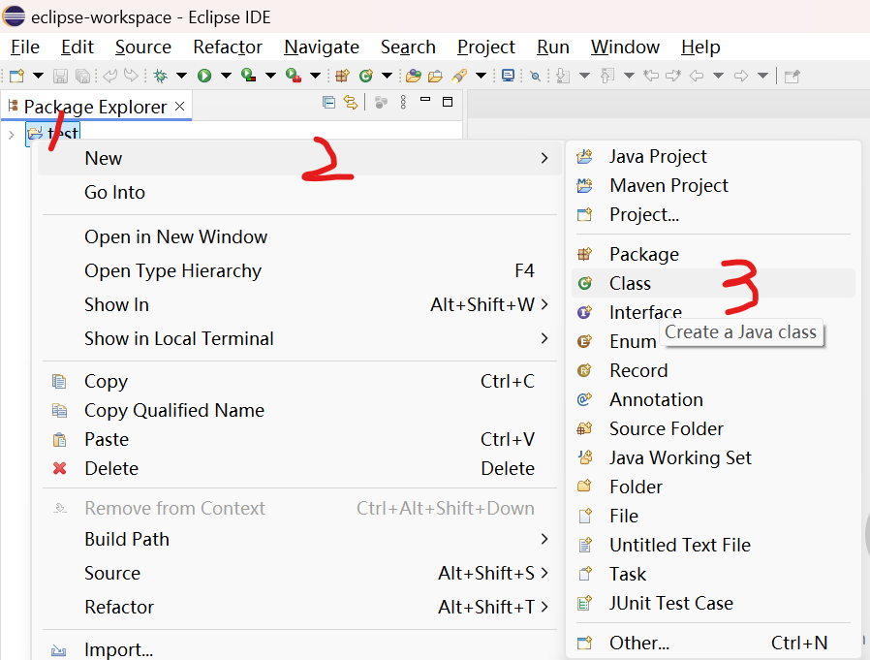The width and height of the screenshot is (870, 660).
Task: Open the Help menu
Action: (700, 47)
